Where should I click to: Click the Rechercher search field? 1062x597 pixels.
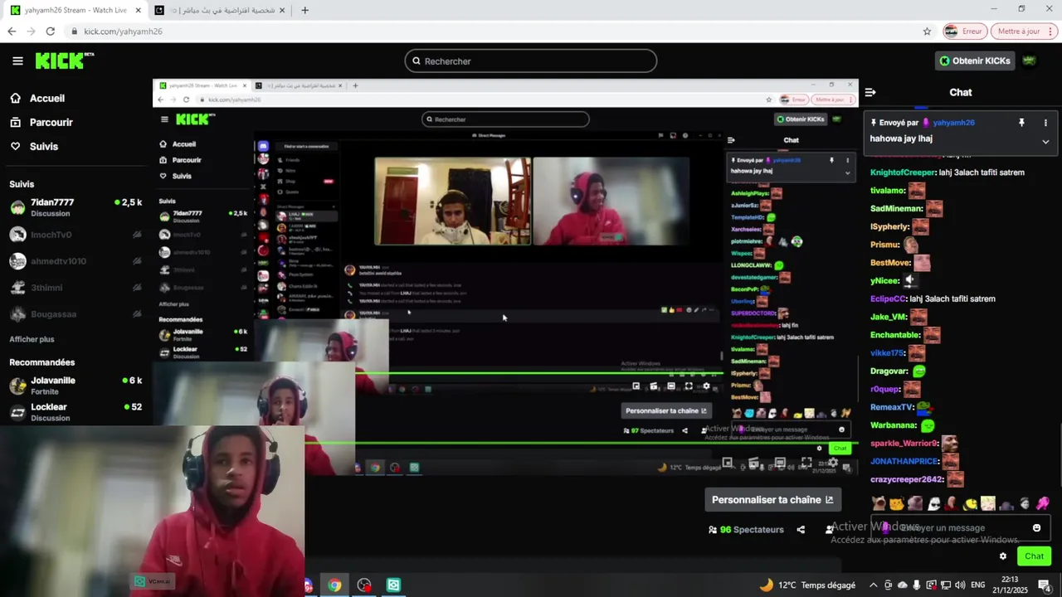pyautogui.click(x=531, y=61)
